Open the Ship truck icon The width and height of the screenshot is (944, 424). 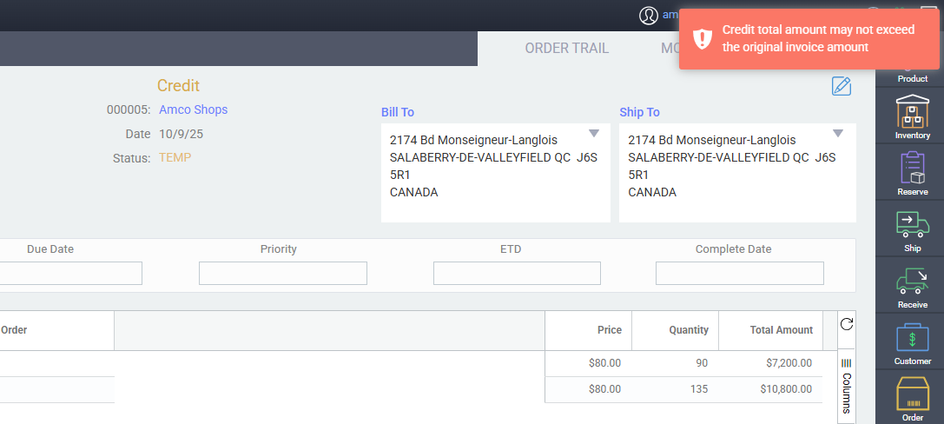point(912,228)
